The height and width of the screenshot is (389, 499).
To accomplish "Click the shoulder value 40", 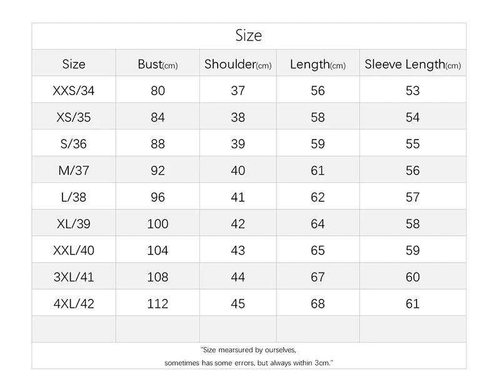I will (238, 171).
